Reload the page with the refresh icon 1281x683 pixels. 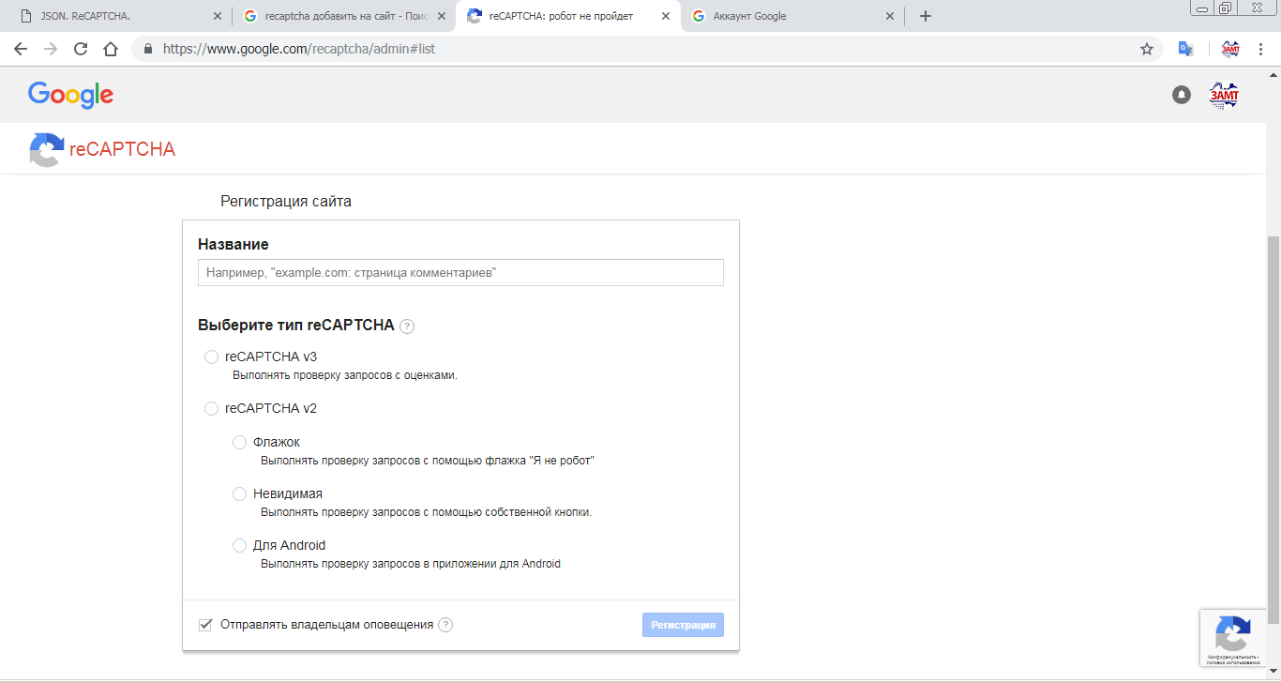[x=81, y=49]
